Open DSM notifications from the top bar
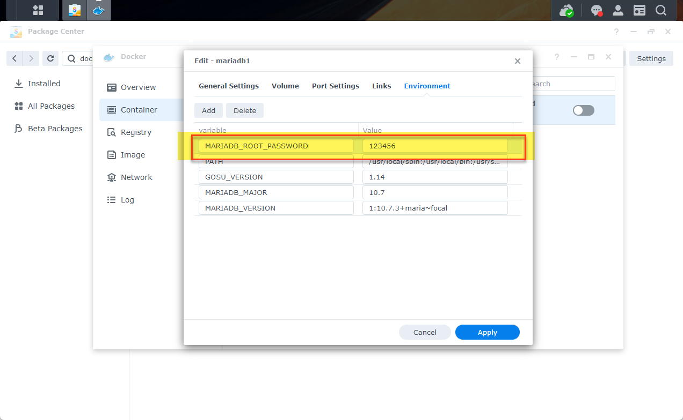This screenshot has width=683, height=420. 596,10
